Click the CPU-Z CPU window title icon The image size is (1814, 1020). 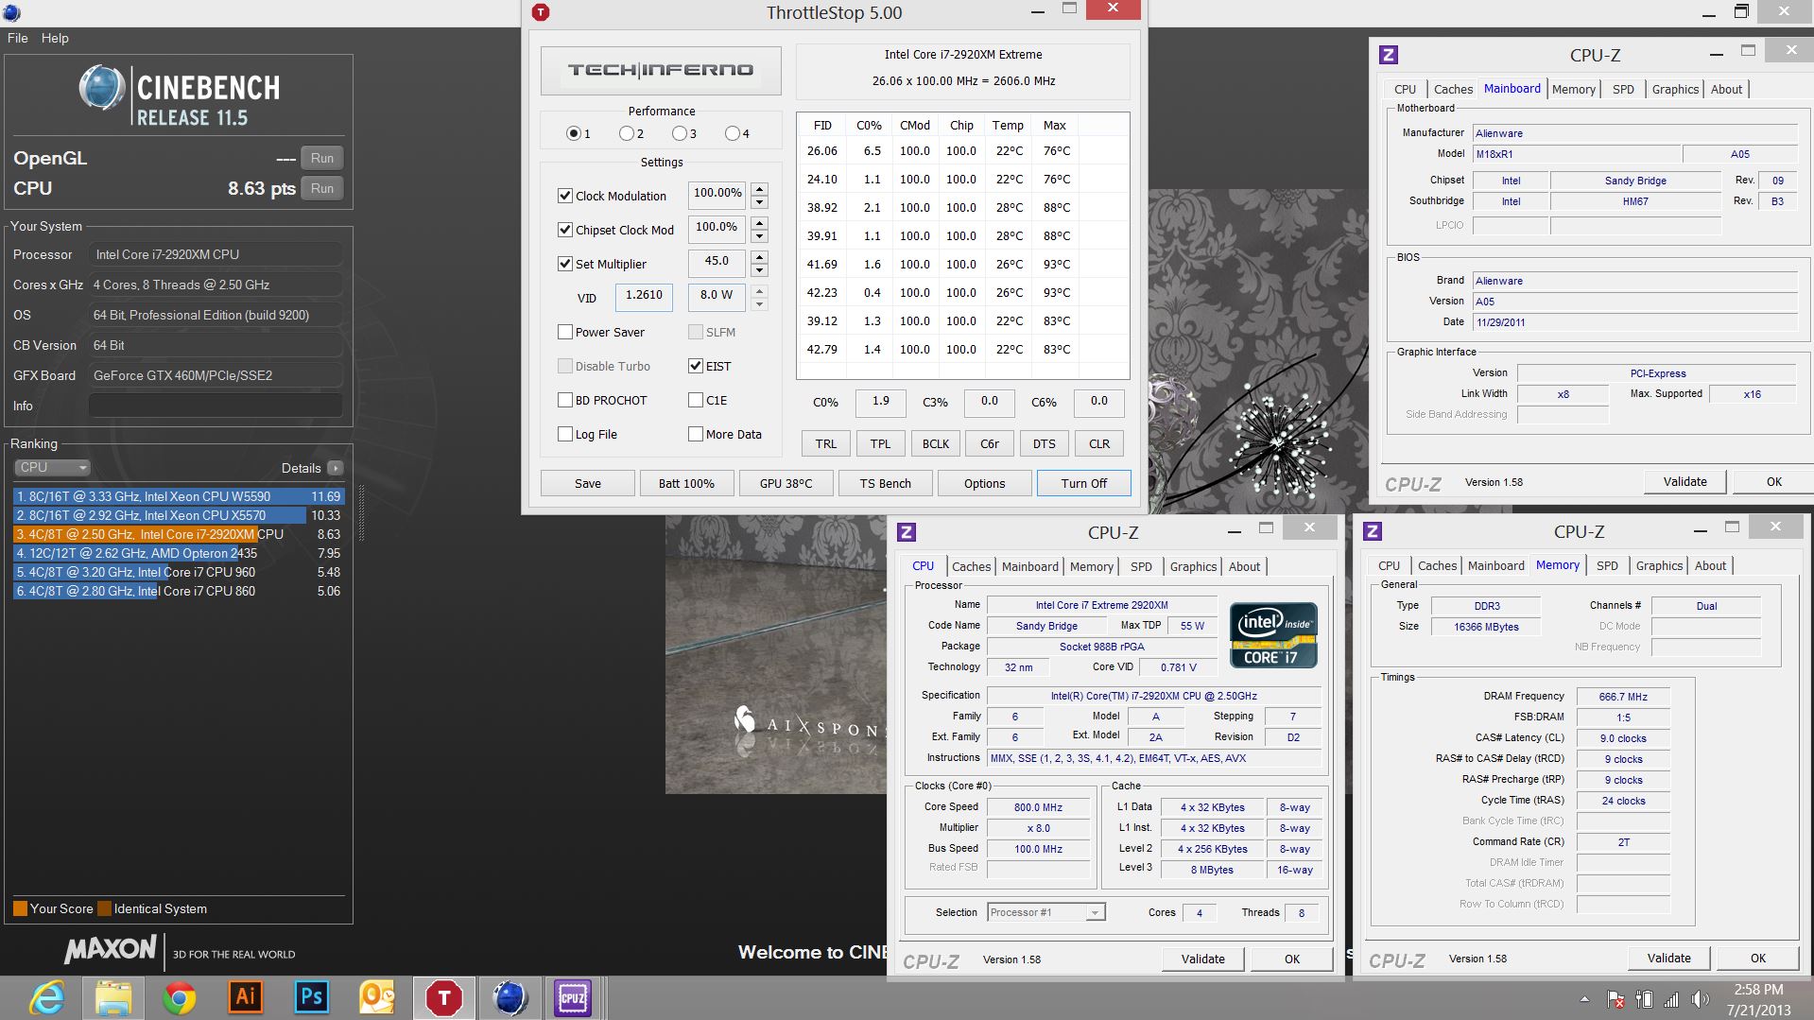coord(906,532)
